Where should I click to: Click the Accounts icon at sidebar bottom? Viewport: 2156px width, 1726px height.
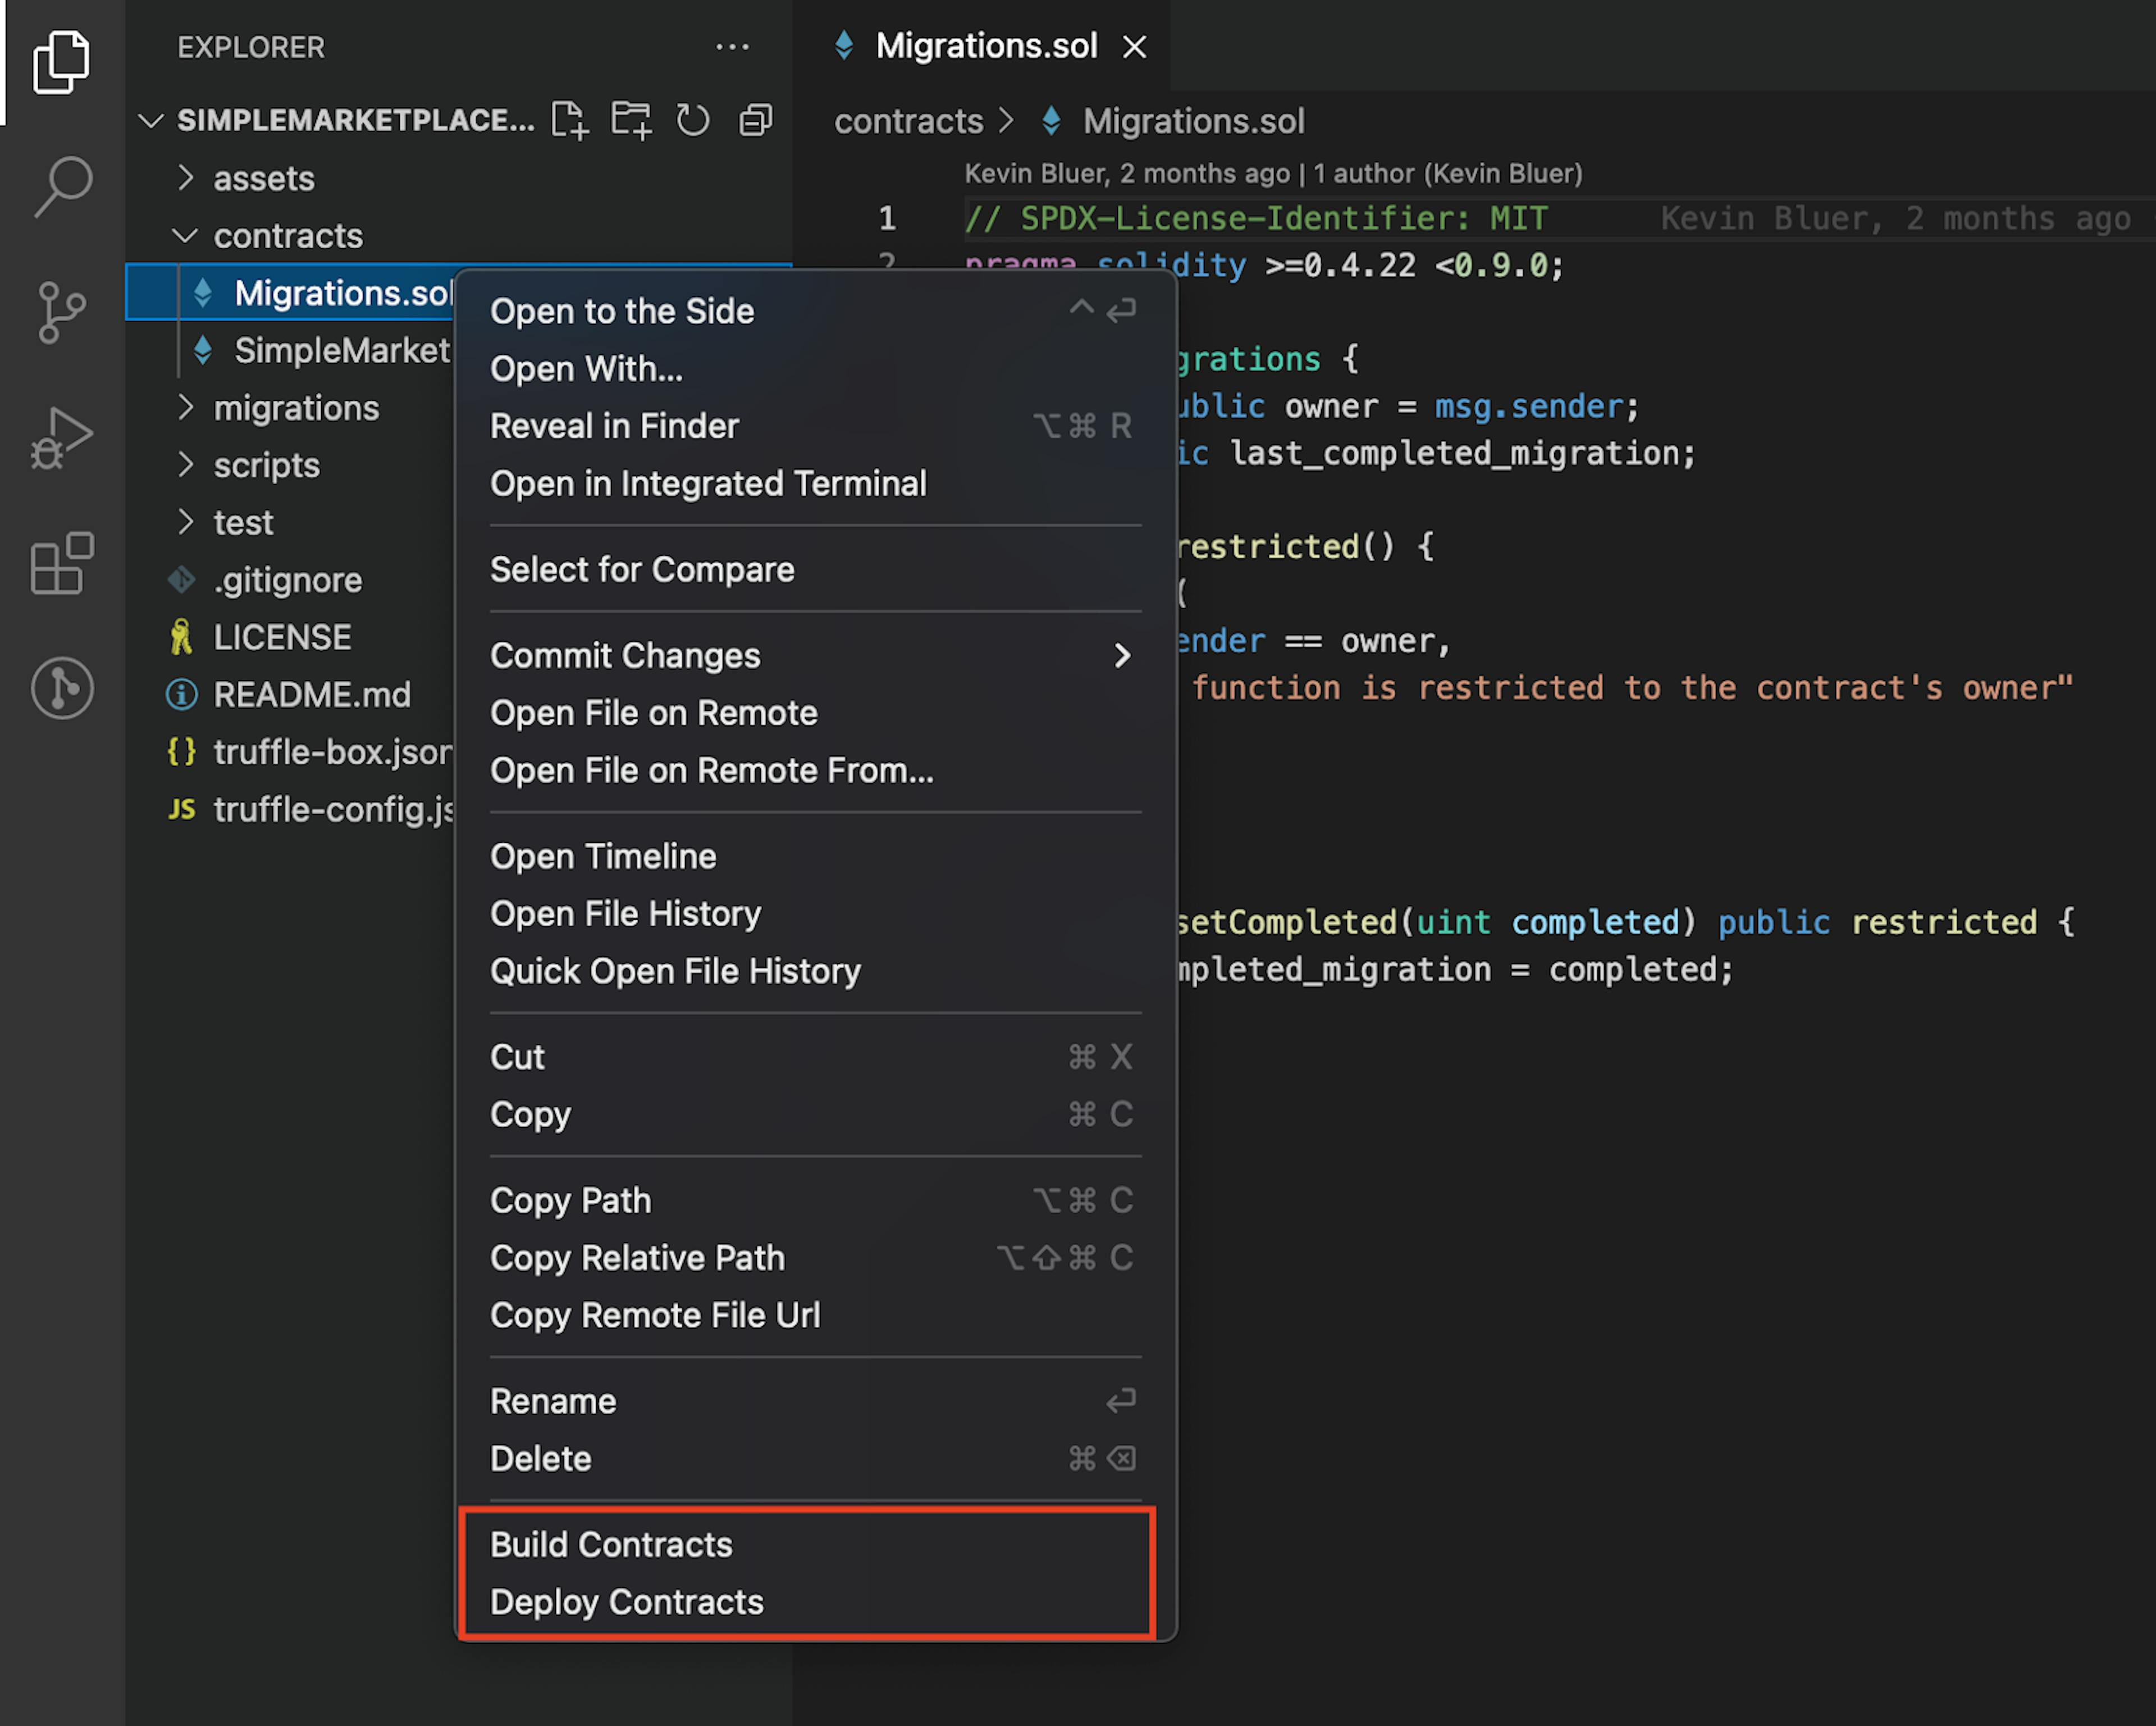click(62, 688)
